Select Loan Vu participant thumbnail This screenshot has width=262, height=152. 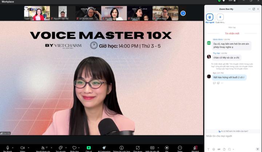37,13
